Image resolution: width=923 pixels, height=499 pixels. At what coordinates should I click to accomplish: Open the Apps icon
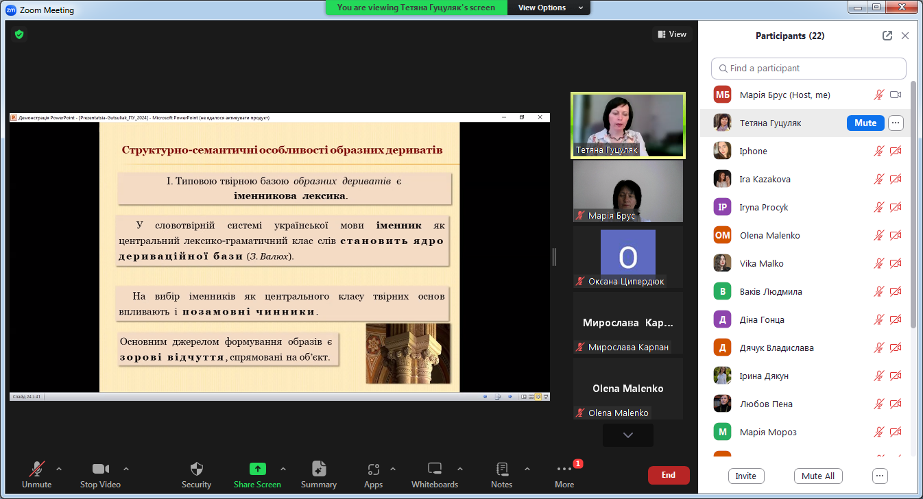373,470
